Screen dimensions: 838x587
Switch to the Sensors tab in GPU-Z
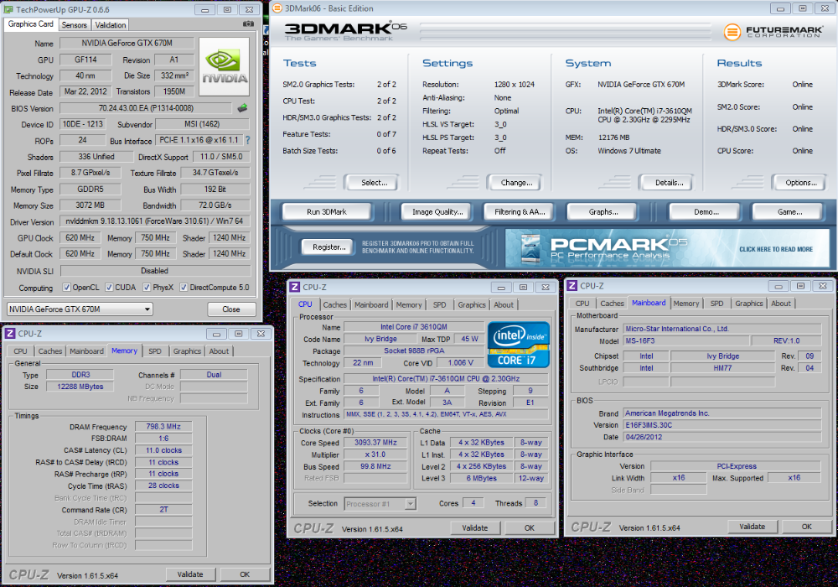tap(75, 25)
